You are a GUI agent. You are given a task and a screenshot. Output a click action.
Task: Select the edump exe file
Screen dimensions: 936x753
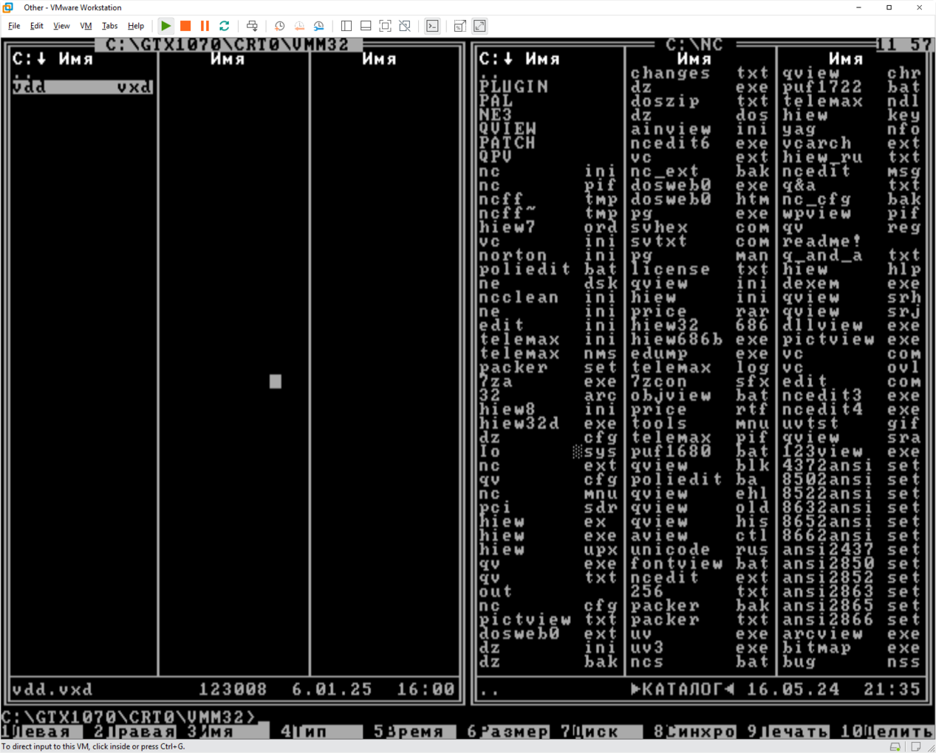point(700,354)
